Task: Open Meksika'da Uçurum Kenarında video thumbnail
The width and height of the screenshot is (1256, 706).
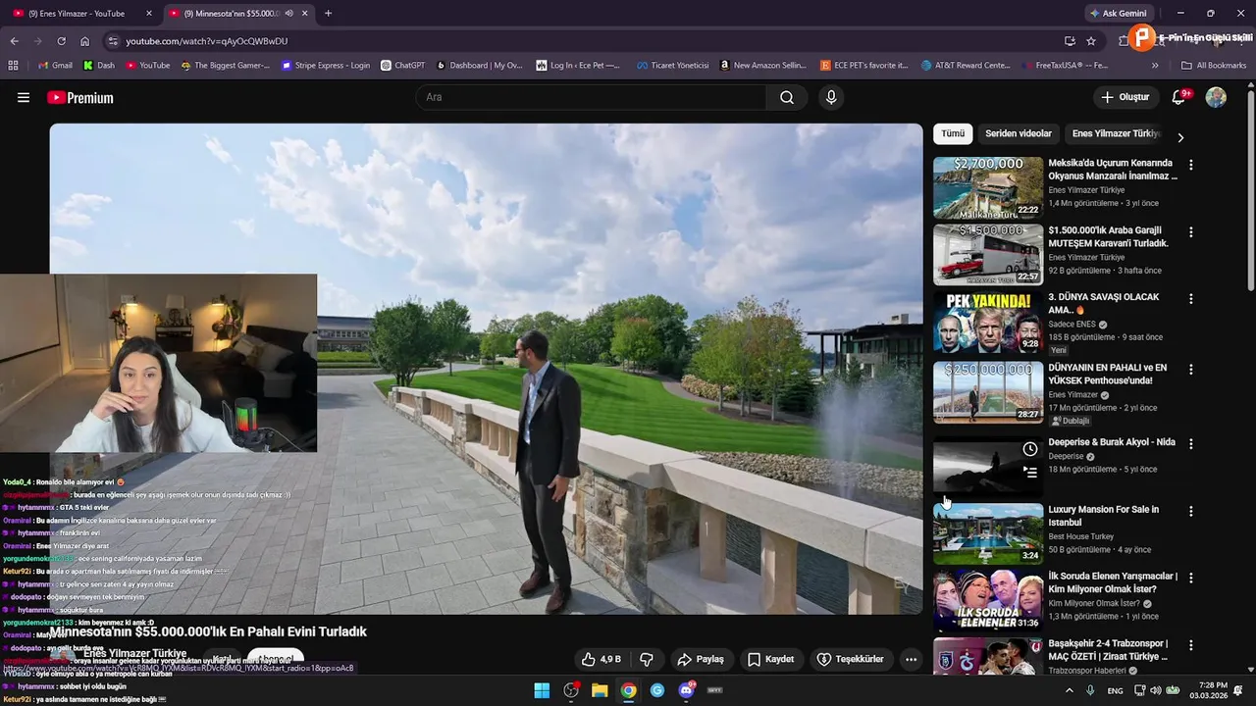Action: (988, 187)
